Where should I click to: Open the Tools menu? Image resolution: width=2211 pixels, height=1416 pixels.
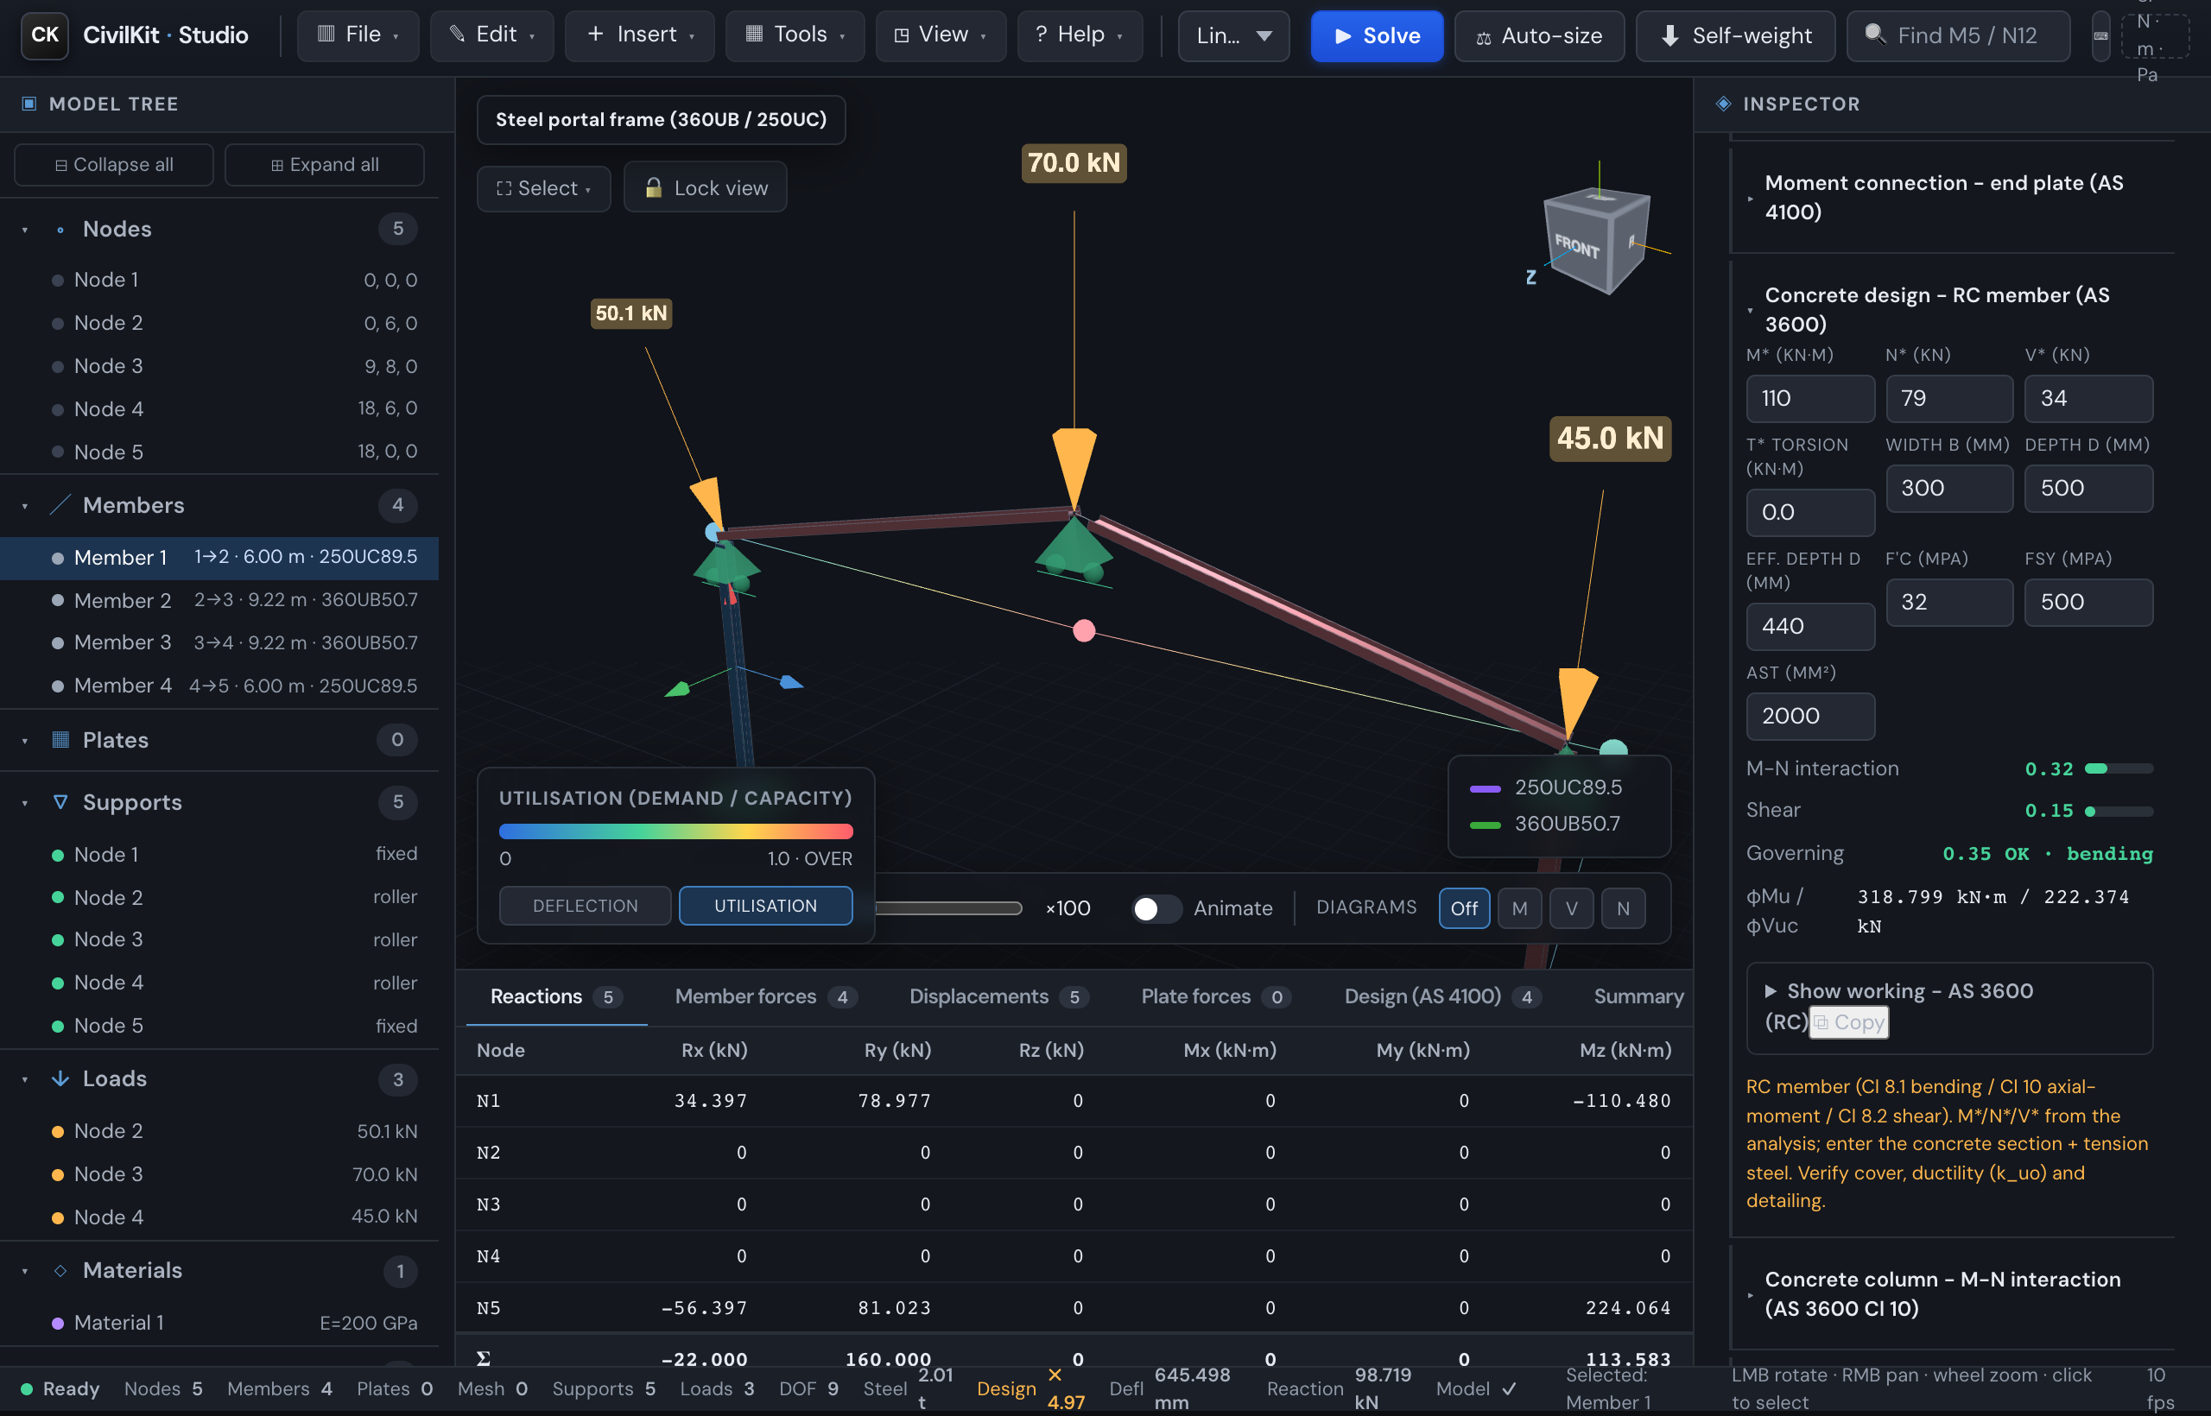point(795,36)
